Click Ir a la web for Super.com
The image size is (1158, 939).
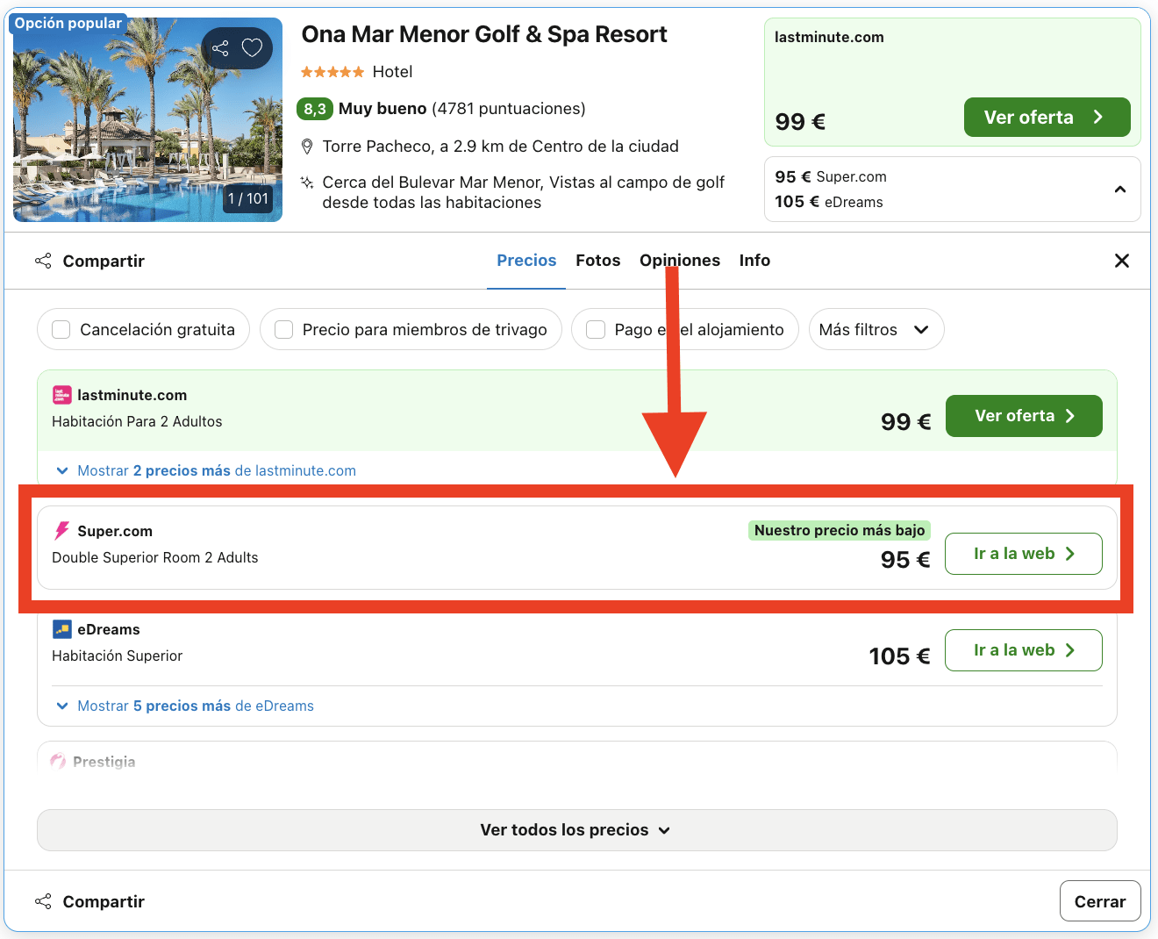[x=1024, y=554]
